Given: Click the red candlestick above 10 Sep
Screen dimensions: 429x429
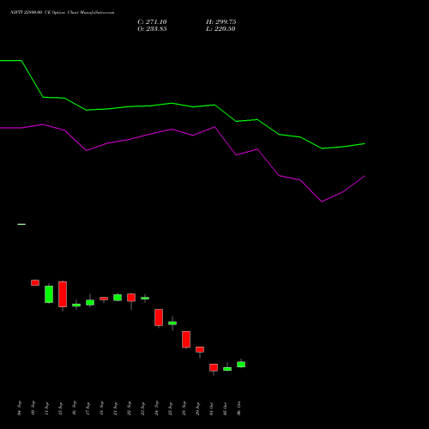Looking at the screenshot, I should pos(35,282).
